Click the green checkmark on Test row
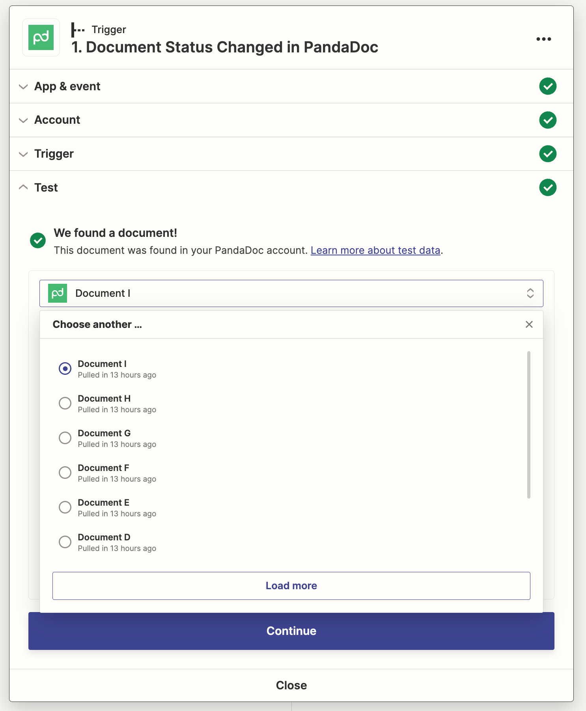 [x=548, y=187]
